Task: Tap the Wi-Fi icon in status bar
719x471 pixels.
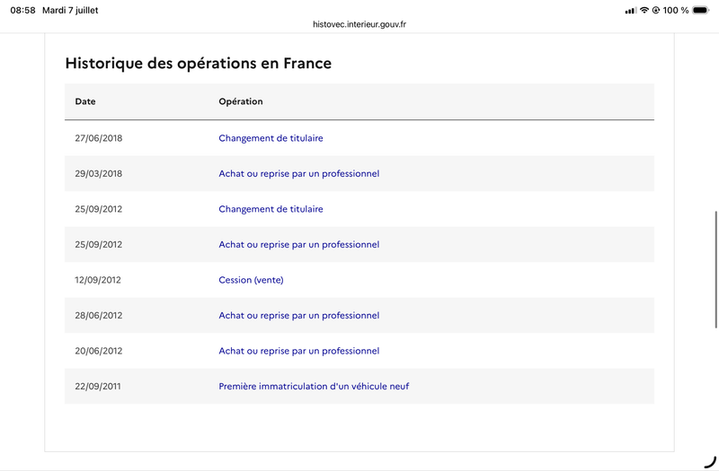Action: click(x=644, y=10)
